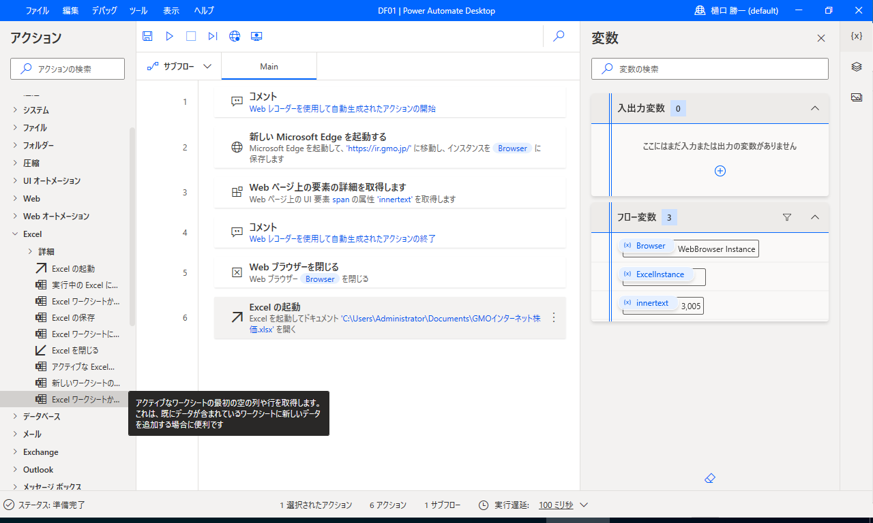This screenshot has height=523, width=873.
Task: Switch to the Main tab
Action: [x=269, y=67]
